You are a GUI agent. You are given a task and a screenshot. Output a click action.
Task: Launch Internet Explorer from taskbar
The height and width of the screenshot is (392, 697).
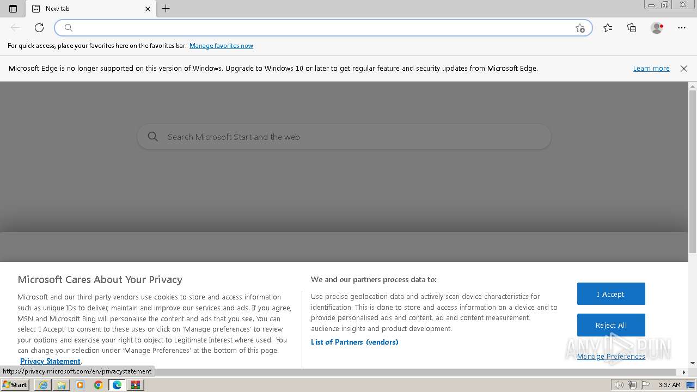(43, 385)
